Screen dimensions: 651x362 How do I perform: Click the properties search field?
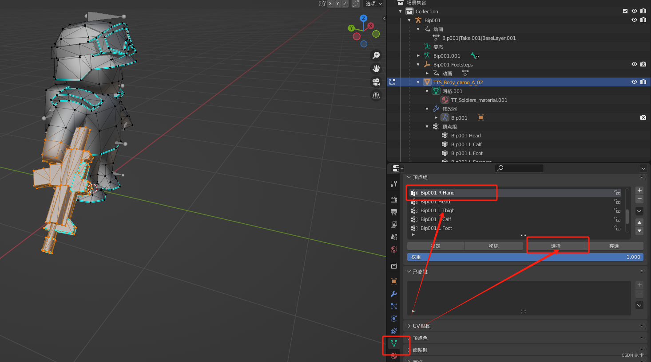[x=520, y=168]
